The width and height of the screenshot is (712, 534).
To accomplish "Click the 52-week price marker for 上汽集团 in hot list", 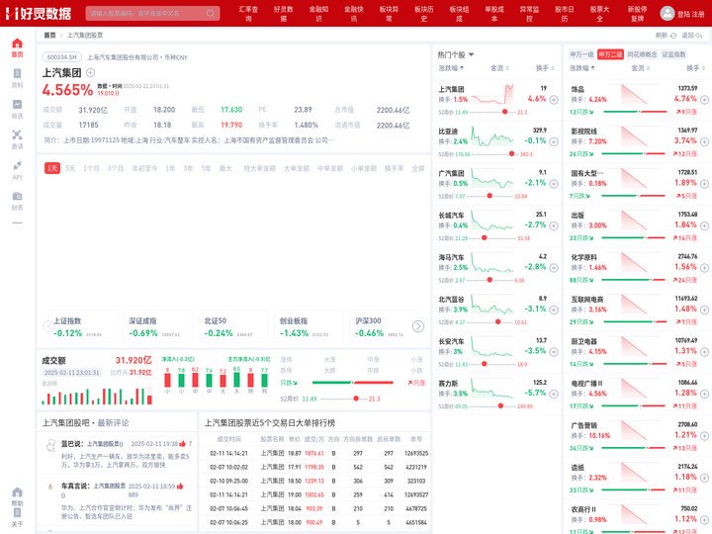I will coord(504,112).
